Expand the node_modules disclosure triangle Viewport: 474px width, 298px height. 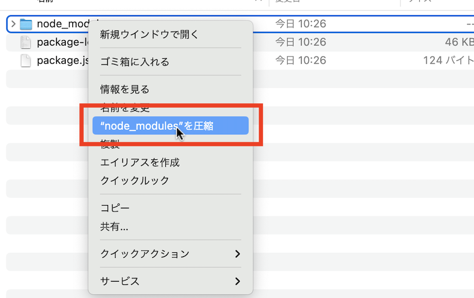pyautogui.click(x=13, y=24)
